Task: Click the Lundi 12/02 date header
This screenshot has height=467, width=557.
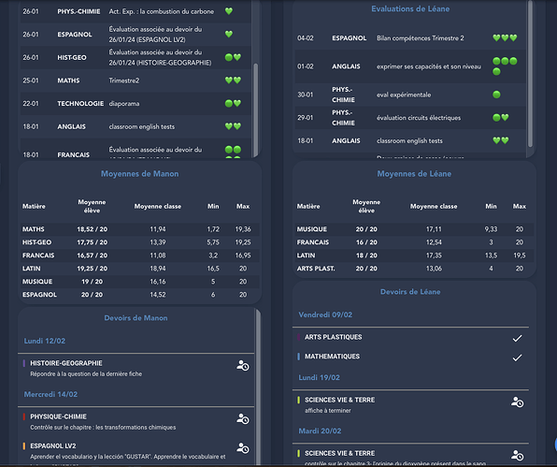Action: pyautogui.click(x=45, y=341)
